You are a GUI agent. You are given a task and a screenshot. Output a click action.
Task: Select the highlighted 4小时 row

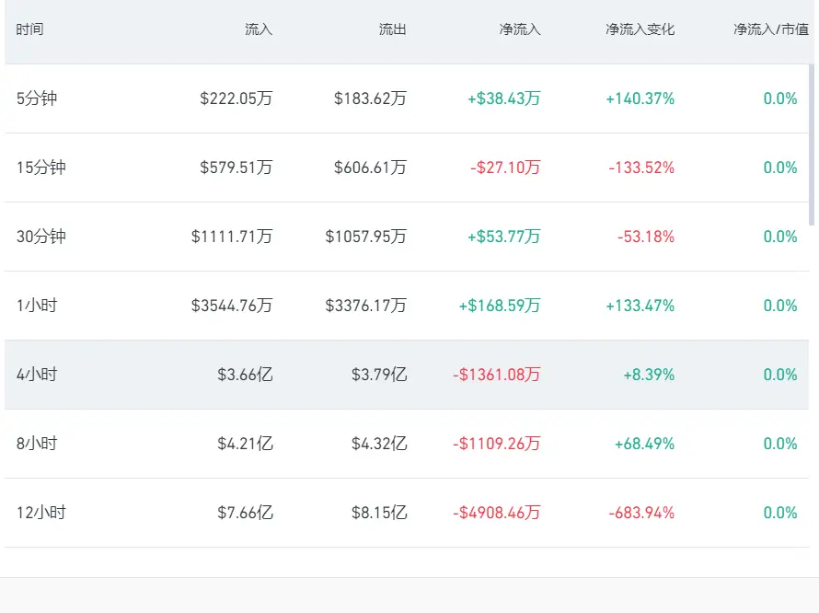click(407, 375)
